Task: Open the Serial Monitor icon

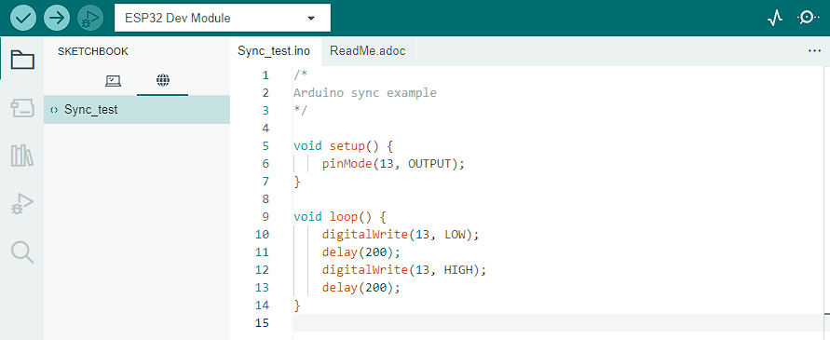Action: (808, 18)
